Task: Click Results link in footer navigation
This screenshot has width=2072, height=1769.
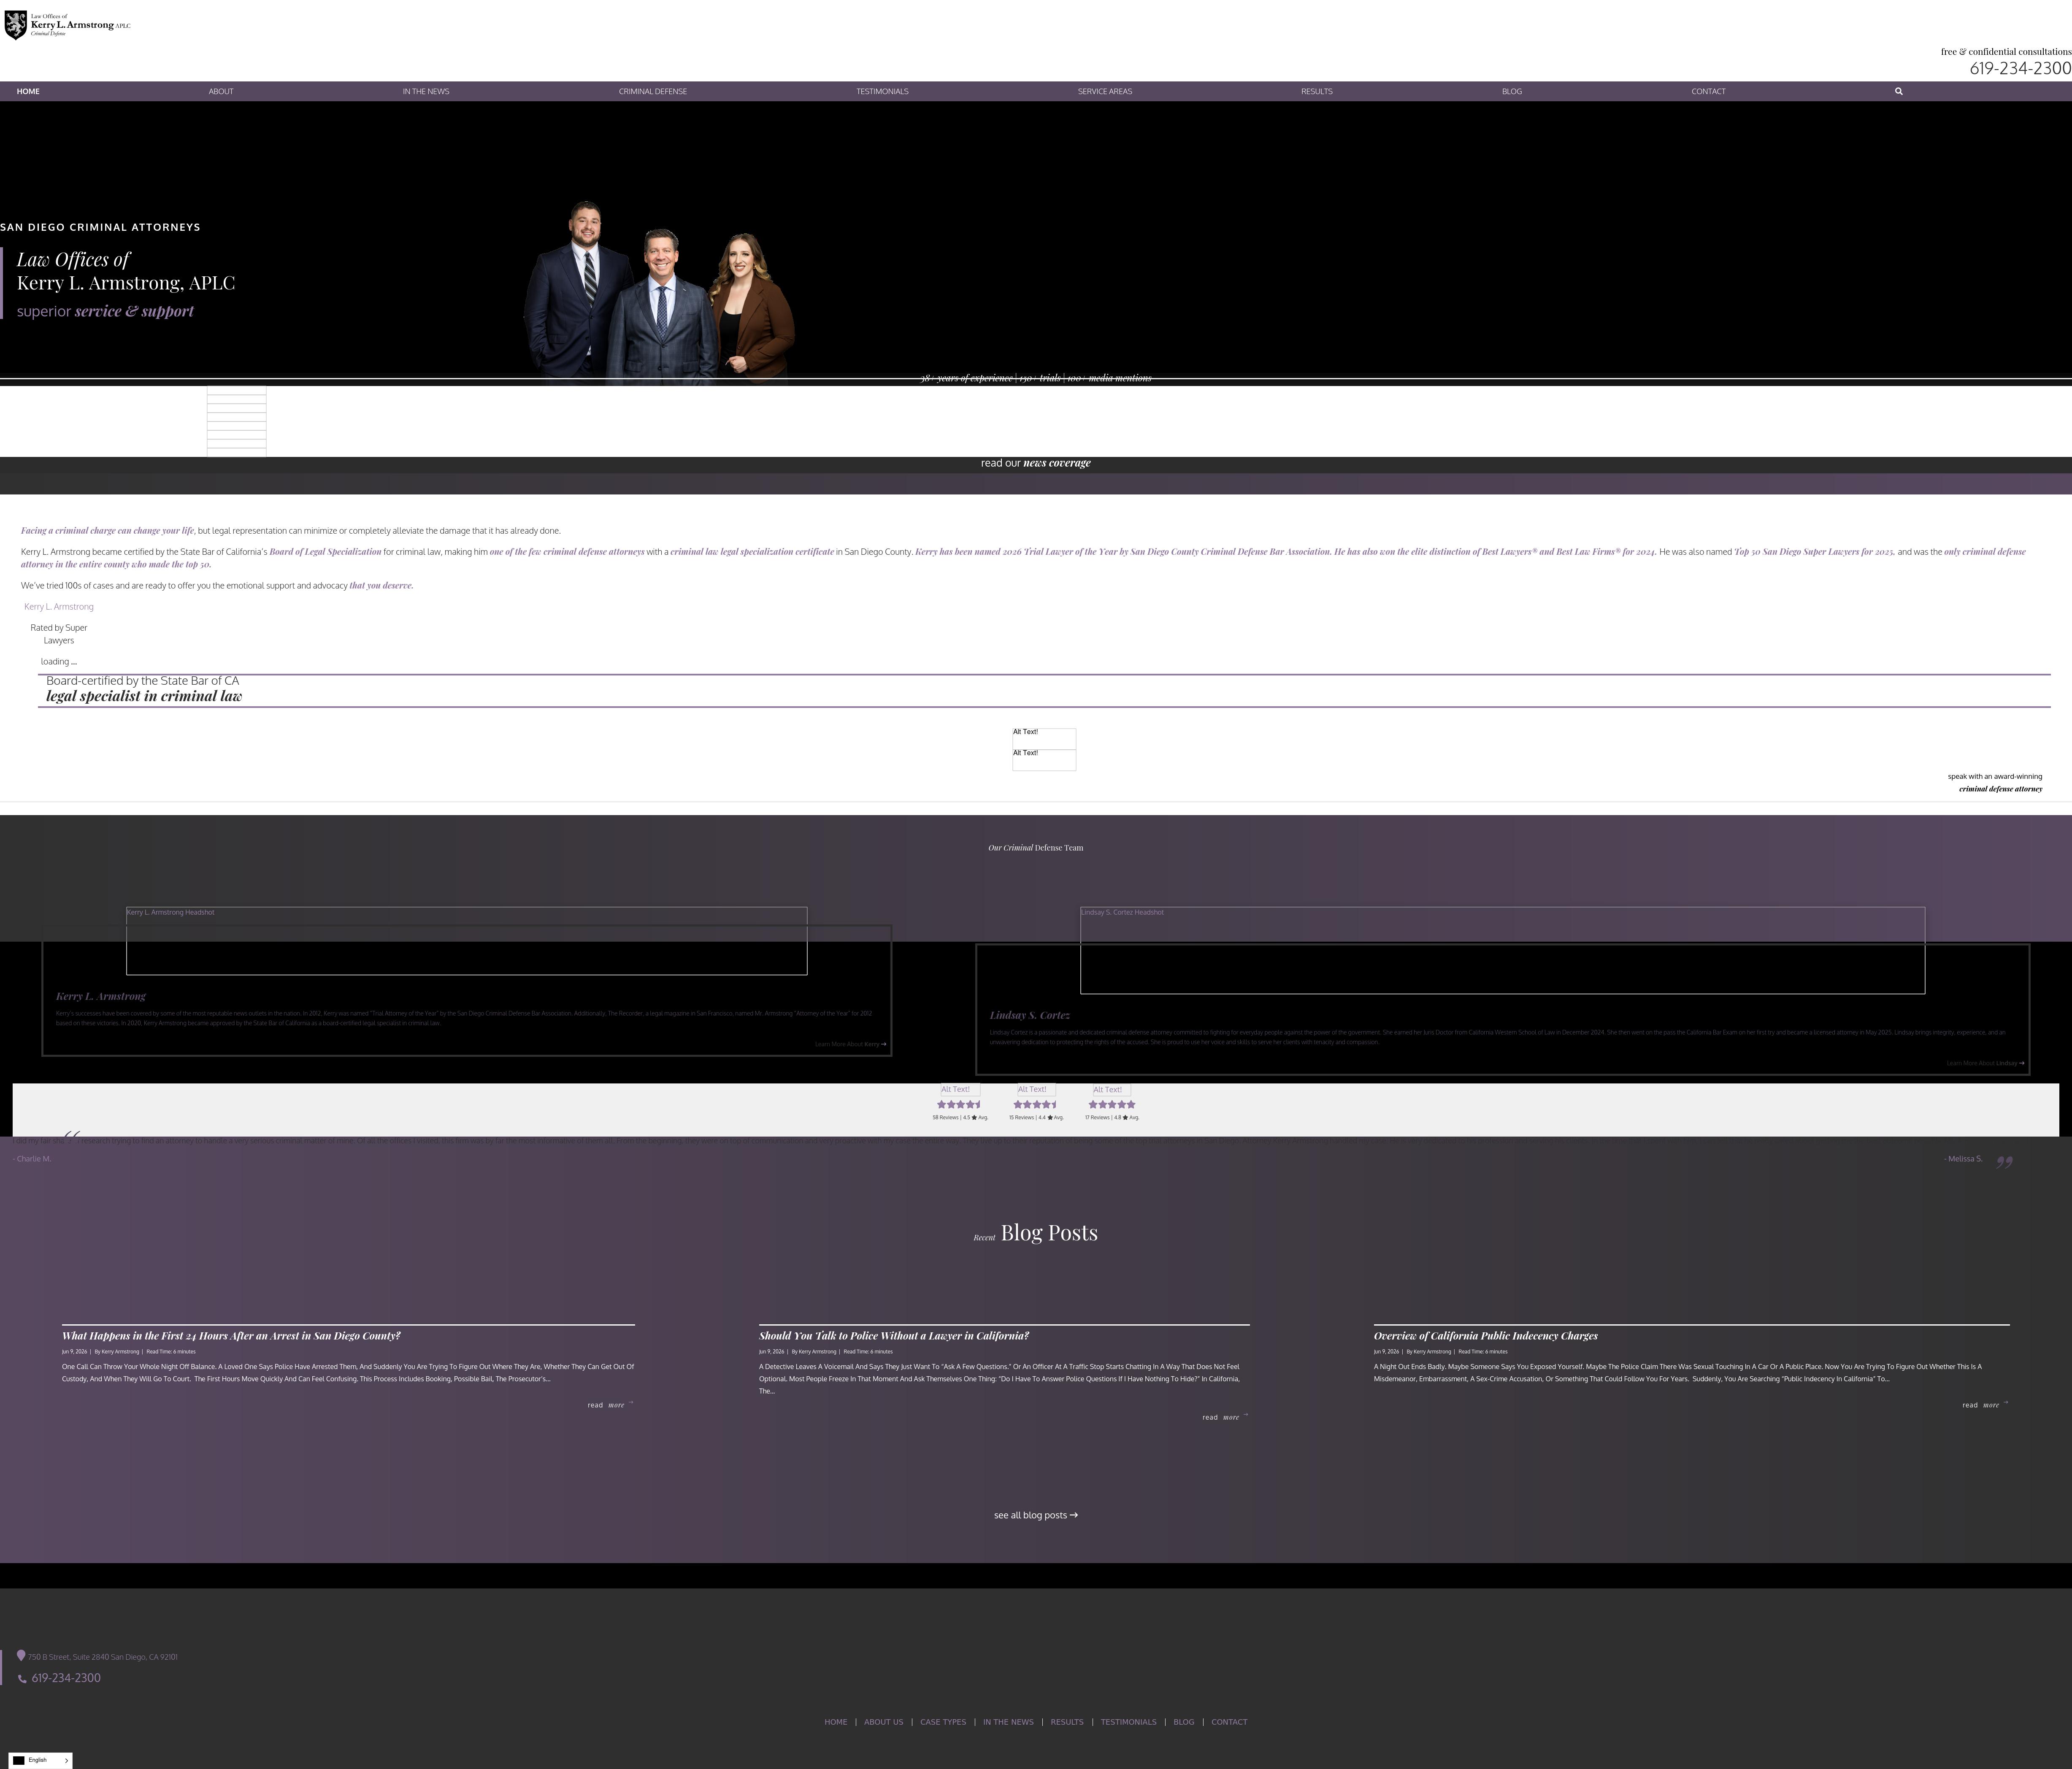Action: [1067, 1722]
